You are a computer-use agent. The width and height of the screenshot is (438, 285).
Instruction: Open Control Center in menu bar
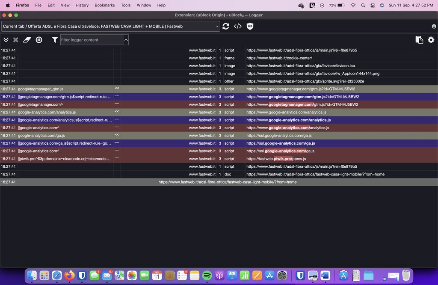tap(373, 5)
